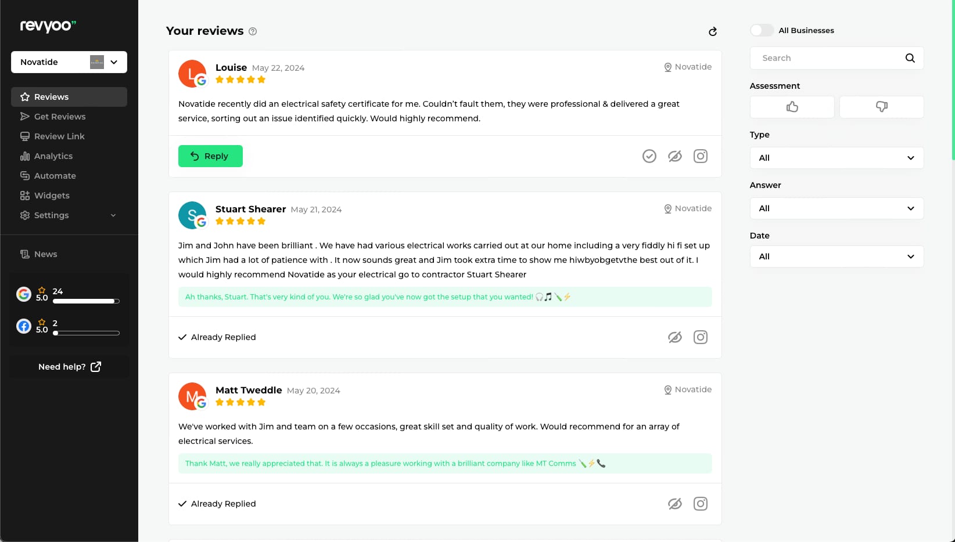955x542 pixels.
Task: Toggle the All Businesses switch
Action: click(762, 30)
